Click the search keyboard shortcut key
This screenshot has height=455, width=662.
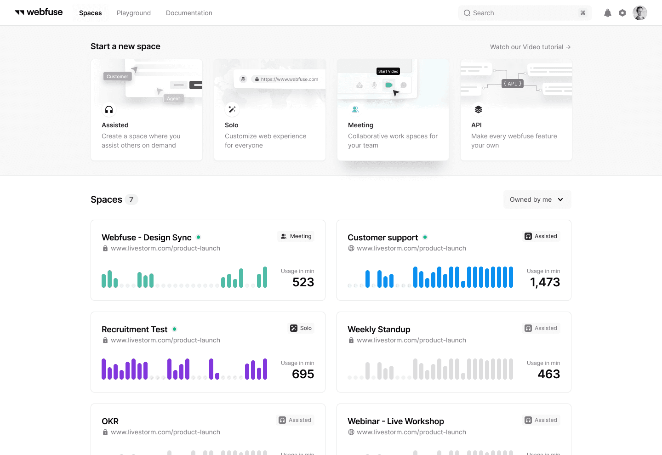[583, 13]
